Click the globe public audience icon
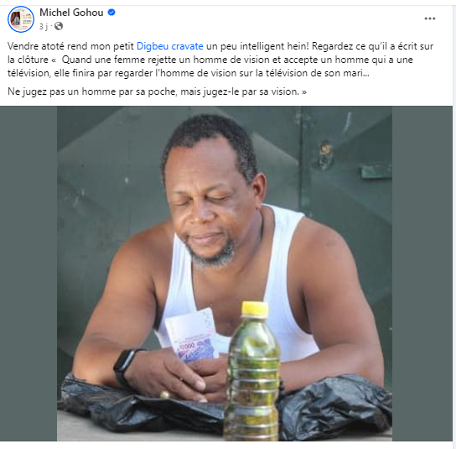 (x=59, y=26)
